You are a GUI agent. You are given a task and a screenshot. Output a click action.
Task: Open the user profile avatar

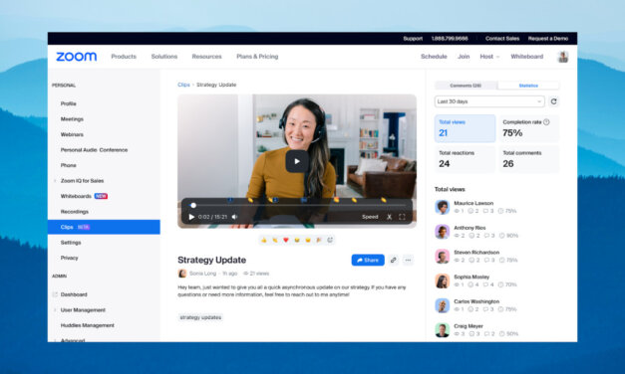click(x=563, y=57)
